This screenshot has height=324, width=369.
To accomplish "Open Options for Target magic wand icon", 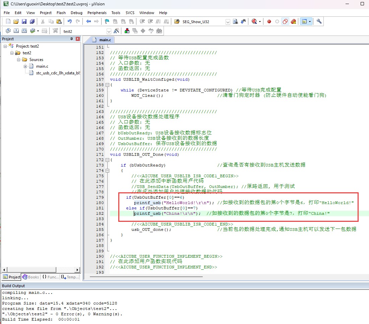I will (116, 31).
